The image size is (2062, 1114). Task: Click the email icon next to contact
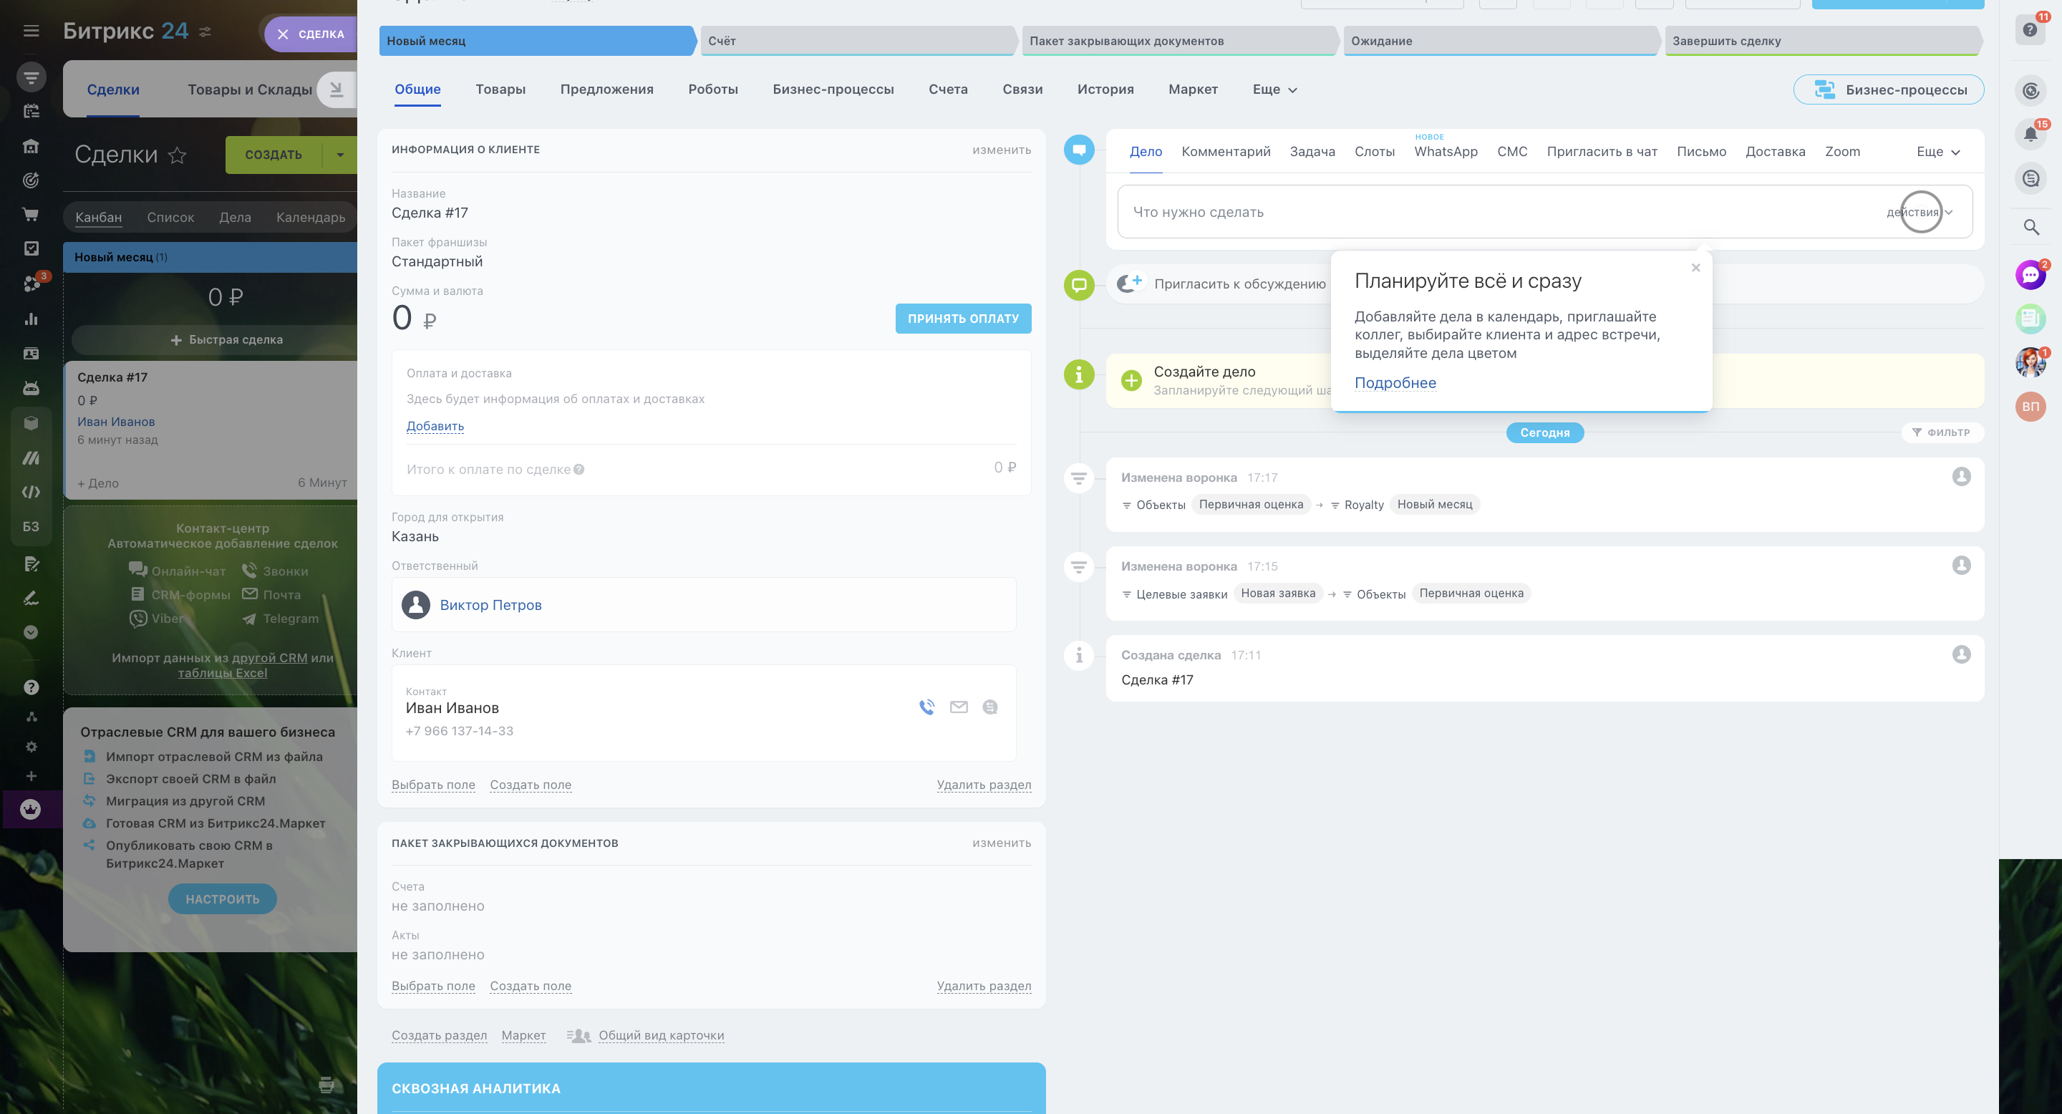(958, 707)
